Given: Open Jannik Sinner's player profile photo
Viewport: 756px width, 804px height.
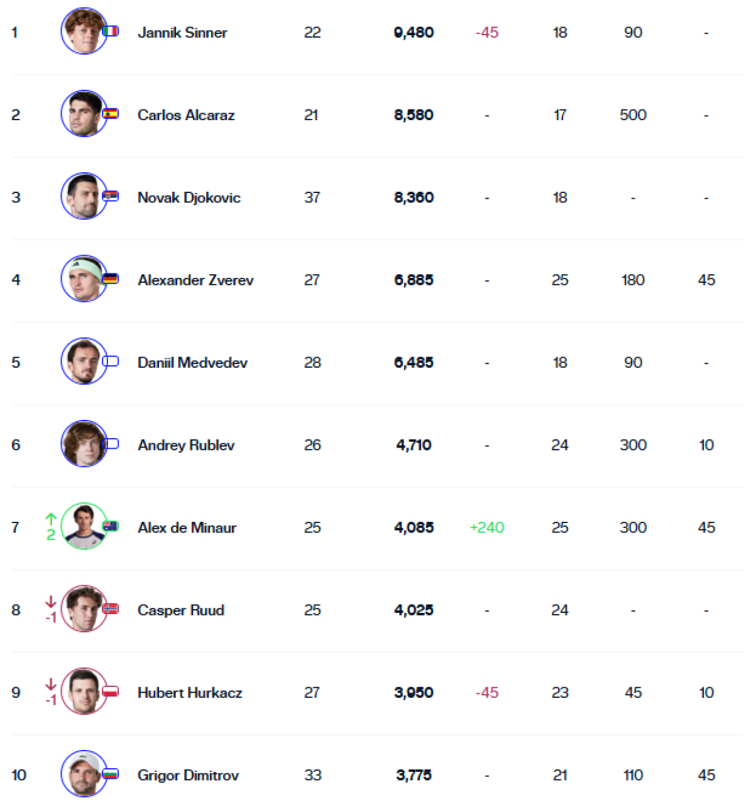Looking at the screenshot, I should pyautogui.click(x=84, y=31).
